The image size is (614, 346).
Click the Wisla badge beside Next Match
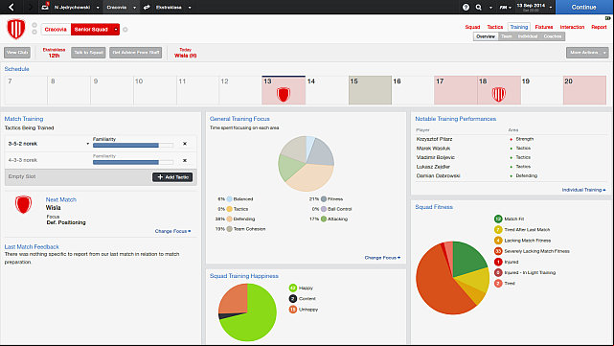click(23, 204)
